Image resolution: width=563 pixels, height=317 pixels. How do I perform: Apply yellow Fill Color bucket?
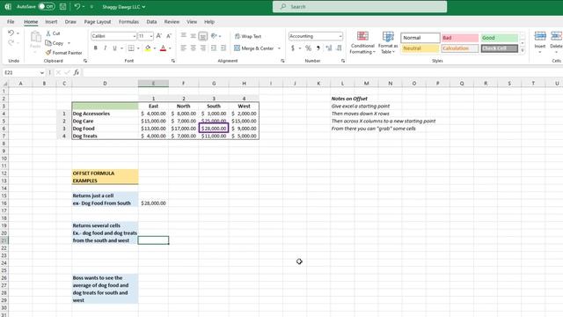tap(148, 48)
